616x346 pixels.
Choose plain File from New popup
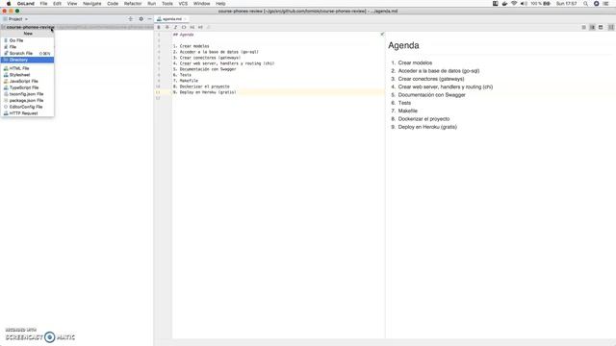(28, 47)
